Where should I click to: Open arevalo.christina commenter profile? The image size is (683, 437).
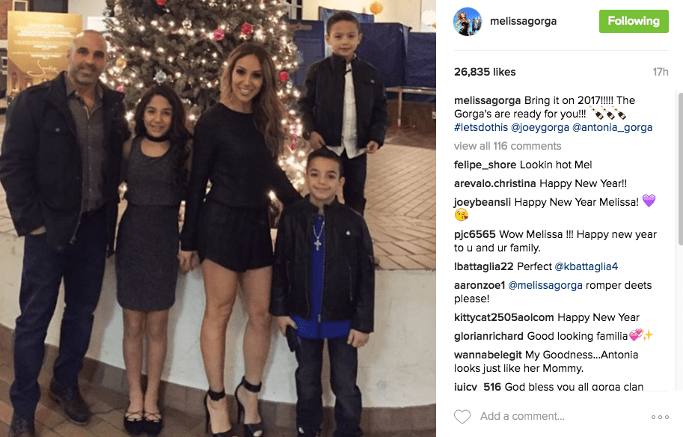pyautogui.click(x=494, y=183)
